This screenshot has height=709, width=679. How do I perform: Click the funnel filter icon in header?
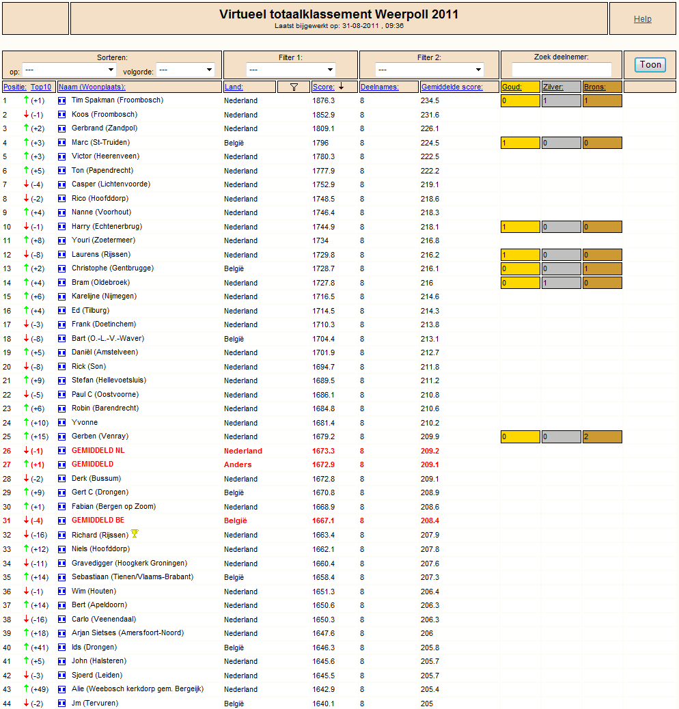point(294,87)
